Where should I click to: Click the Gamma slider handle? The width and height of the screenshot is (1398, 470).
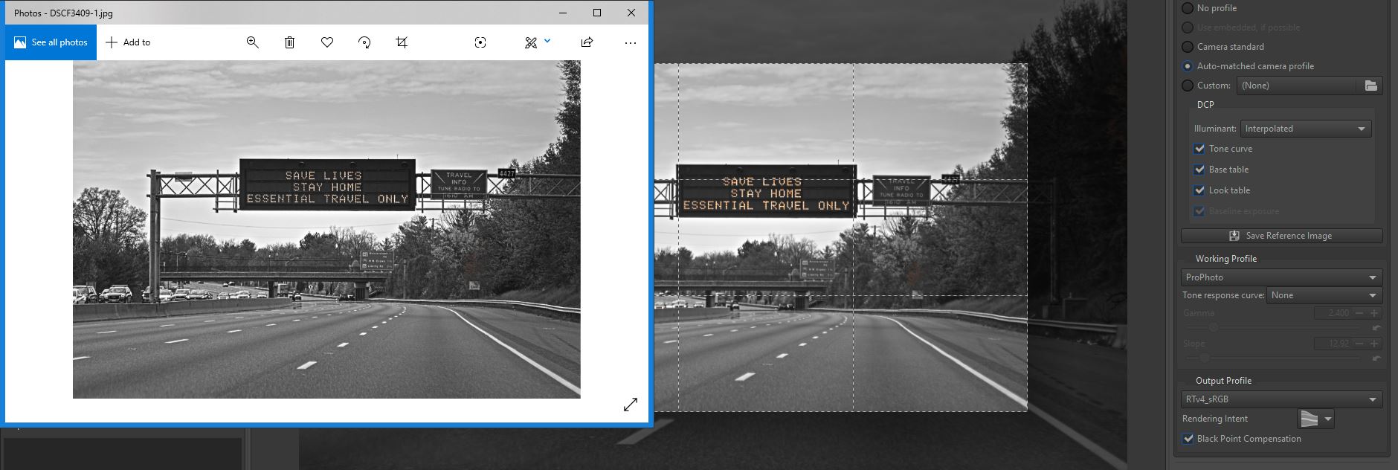(1214, 327)
